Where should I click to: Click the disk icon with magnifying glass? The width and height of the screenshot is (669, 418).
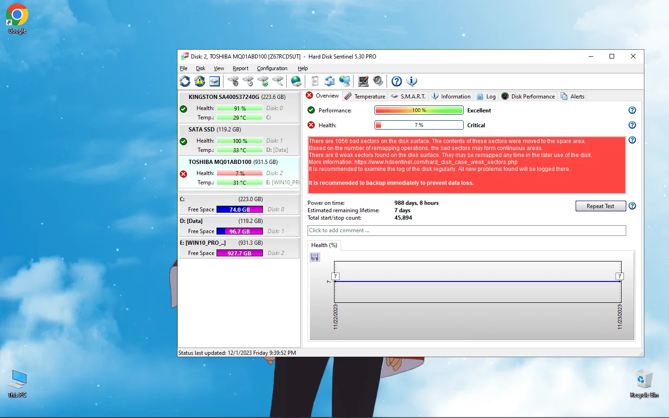pos(278,81)
